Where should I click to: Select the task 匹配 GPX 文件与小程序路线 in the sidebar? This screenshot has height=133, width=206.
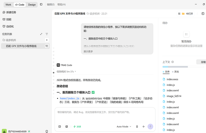coord(25,46)
